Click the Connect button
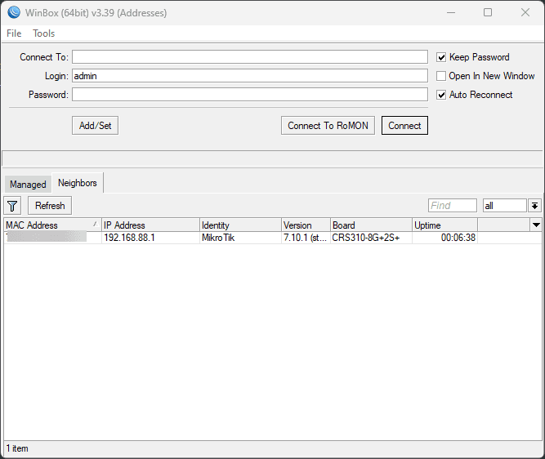 click(404, 126)
